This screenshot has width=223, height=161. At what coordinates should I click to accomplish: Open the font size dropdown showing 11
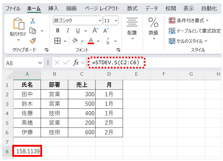pos(116,20)
